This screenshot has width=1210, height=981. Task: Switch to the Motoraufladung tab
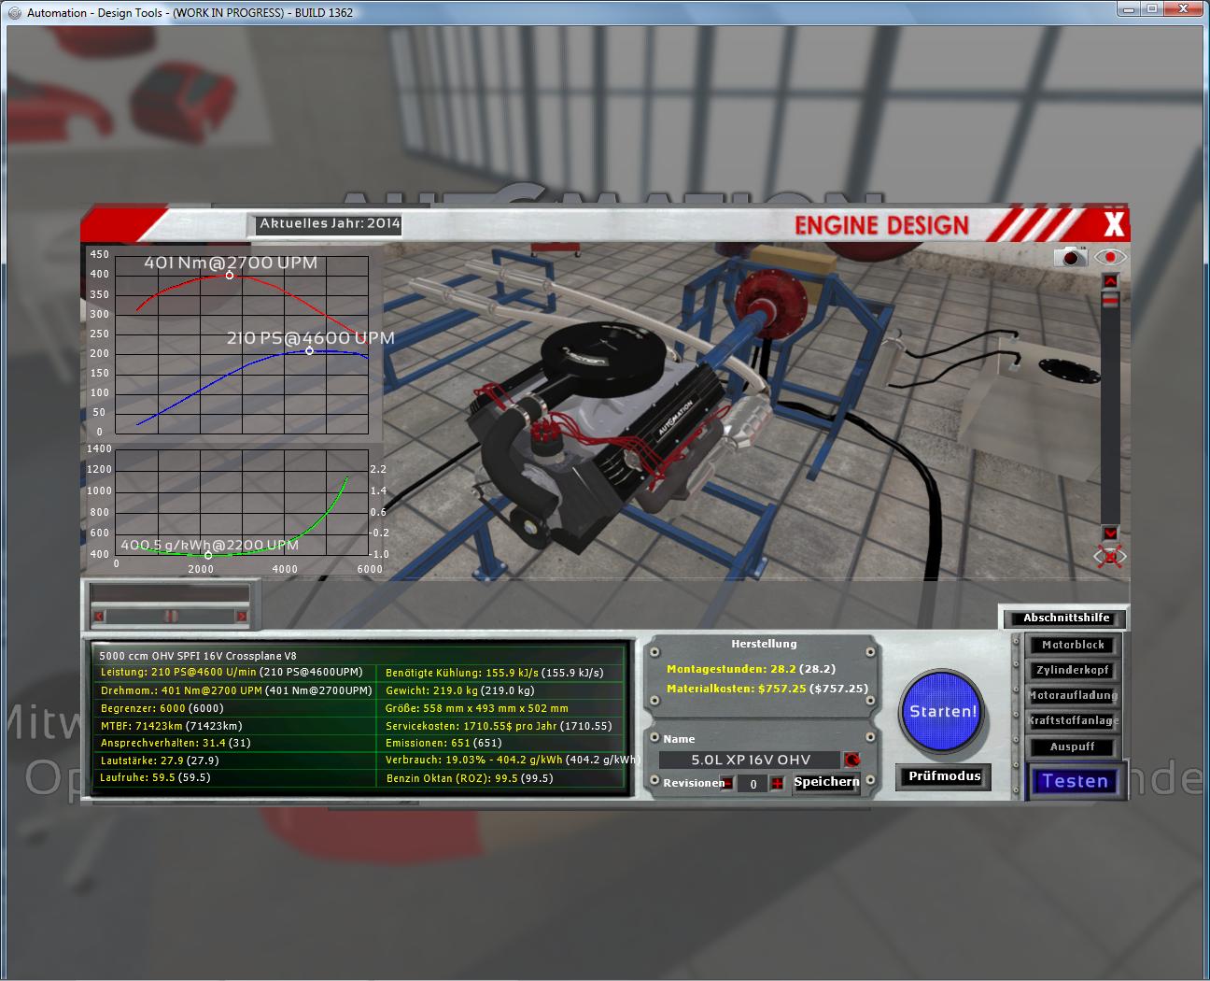1073,695
